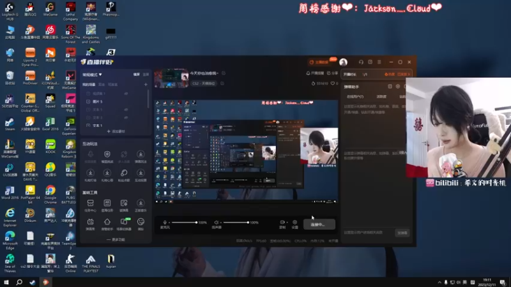Click the Steam icon on taskbar
Viewport: 511px width, 287px height.
pyautogui.click(x=33, y=282)
